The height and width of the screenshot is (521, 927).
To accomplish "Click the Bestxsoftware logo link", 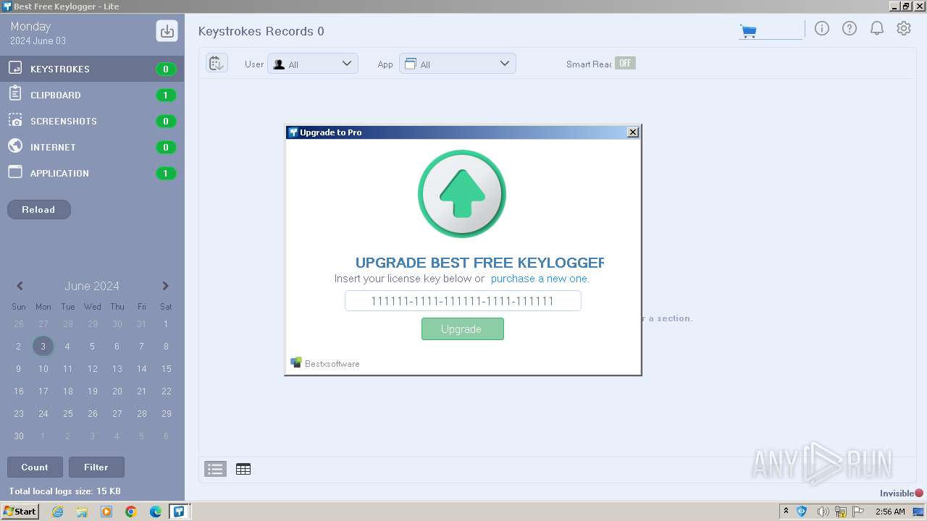I will click(325, 363).
